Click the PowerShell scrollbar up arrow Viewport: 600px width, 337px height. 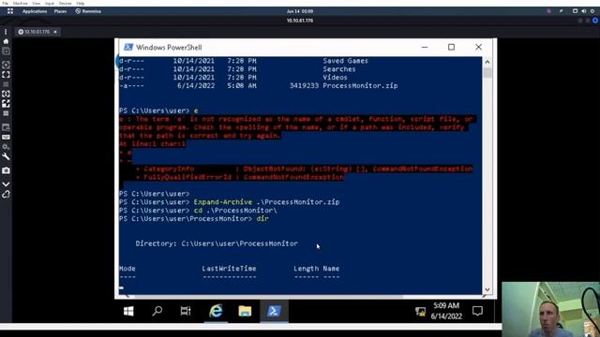[487, 62]
